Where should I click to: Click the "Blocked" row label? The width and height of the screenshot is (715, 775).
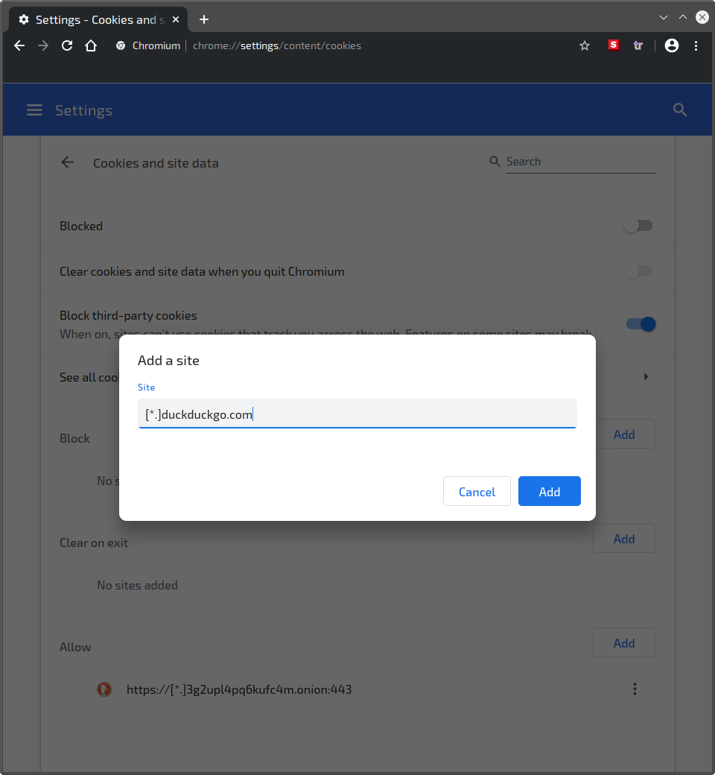point(81,226)
